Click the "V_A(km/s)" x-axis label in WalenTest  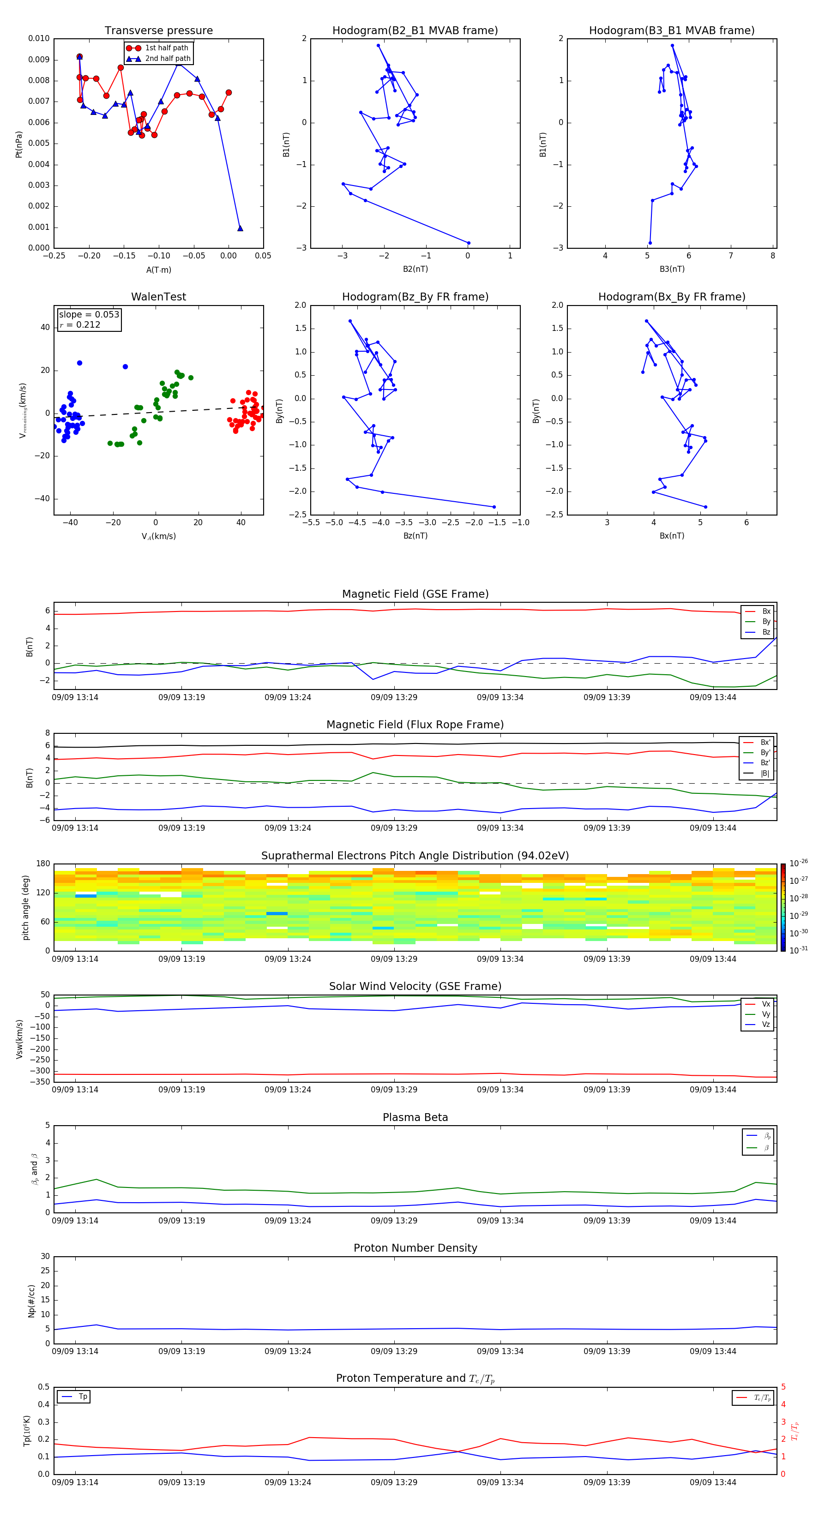[158, 536]
